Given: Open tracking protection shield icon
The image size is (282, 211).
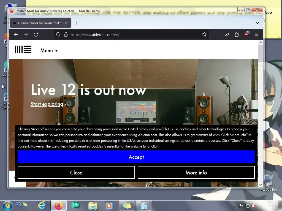Looking at the screenshot, I should pyautogui.click(x=58, y=34).
